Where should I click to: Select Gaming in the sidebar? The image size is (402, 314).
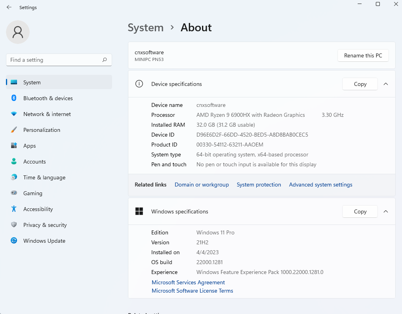click(59, 193)
